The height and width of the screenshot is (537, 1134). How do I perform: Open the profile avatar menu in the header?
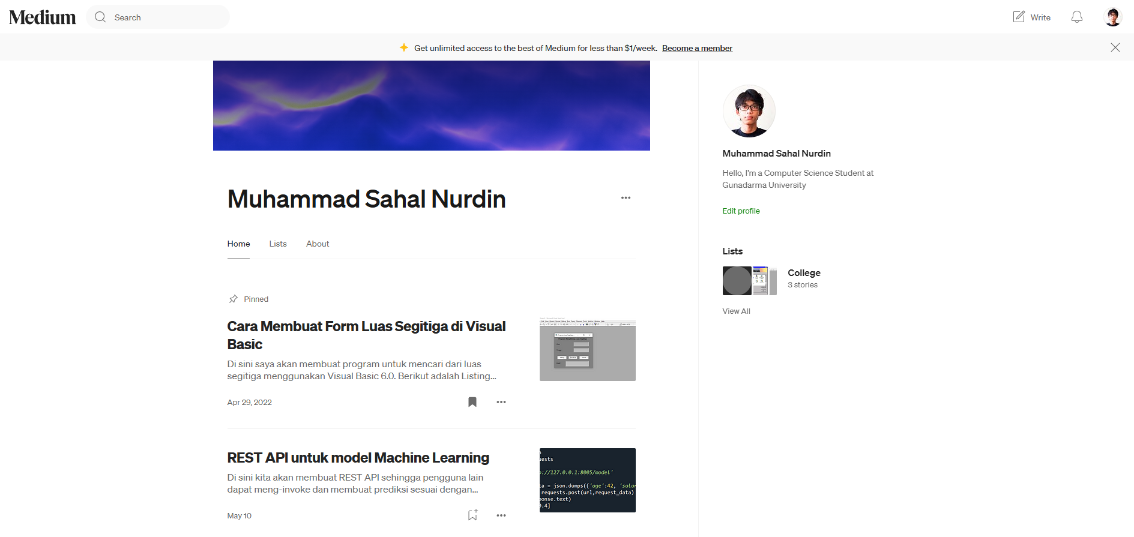pos(1112,17)
